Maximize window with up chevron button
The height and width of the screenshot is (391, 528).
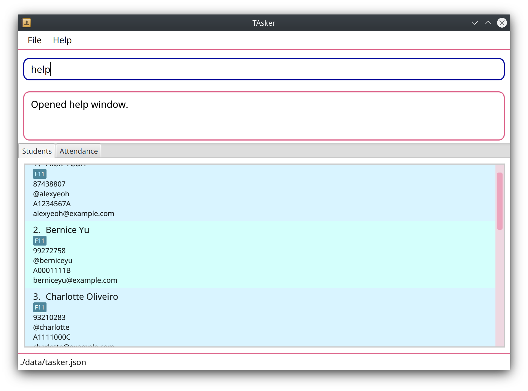488,23
